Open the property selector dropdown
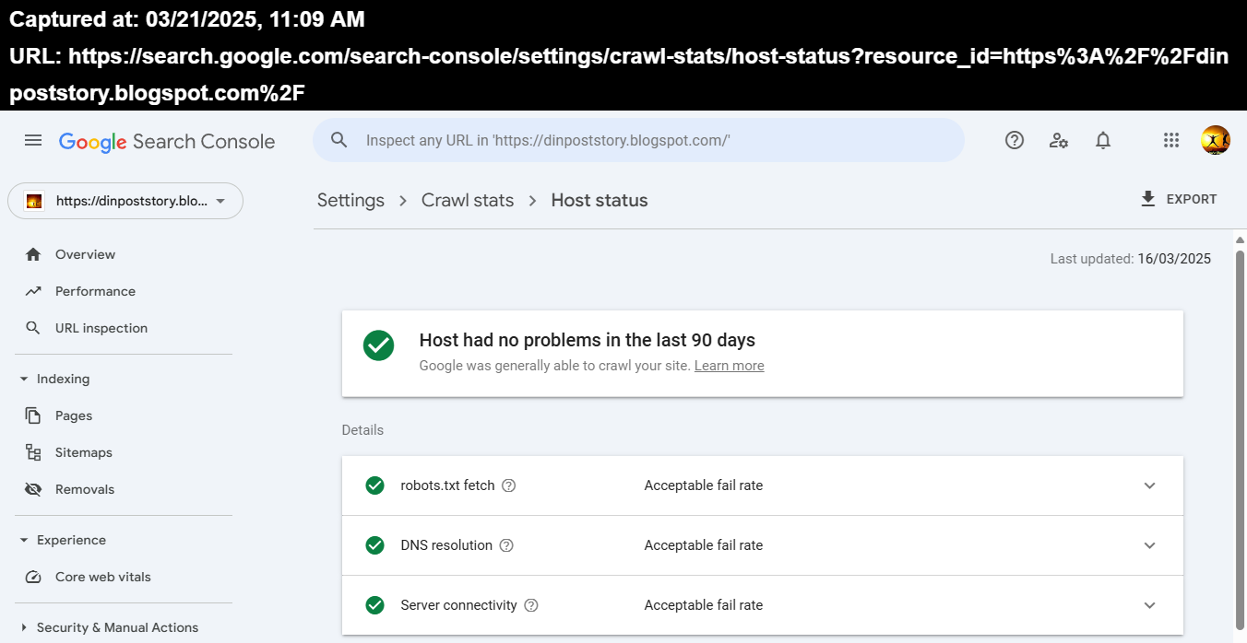The height and width of the screenshot is (643, 1247). [x=125, y=201]
